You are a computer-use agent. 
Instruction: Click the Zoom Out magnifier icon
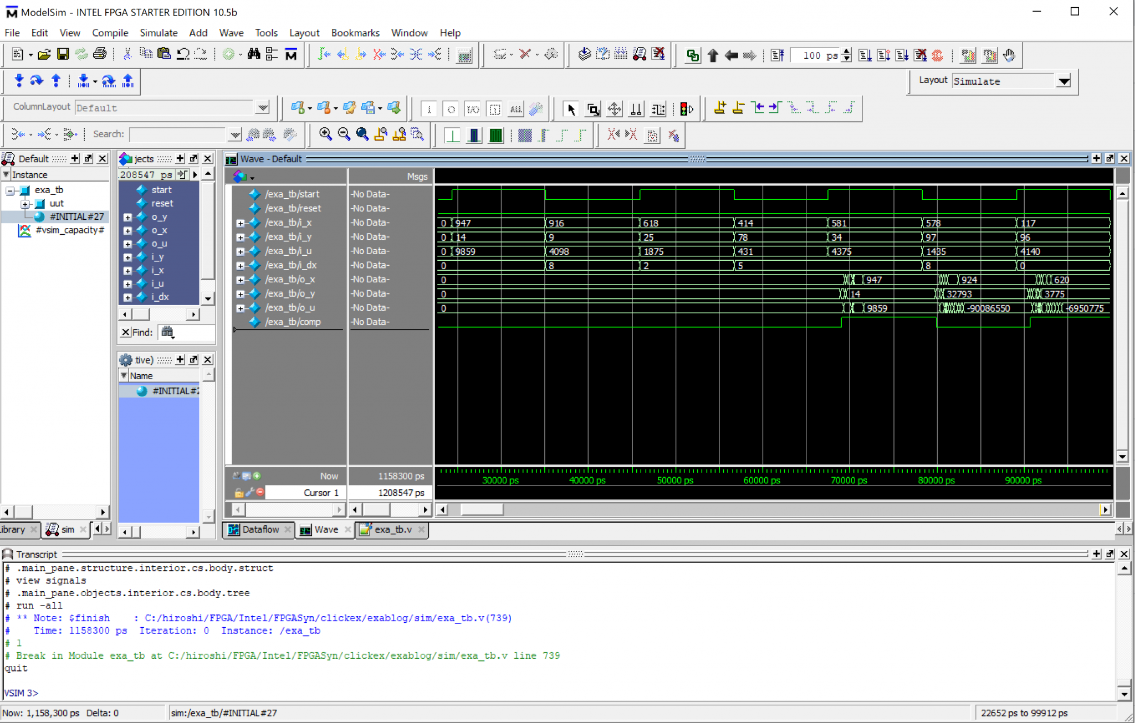[x=344, y=134]
